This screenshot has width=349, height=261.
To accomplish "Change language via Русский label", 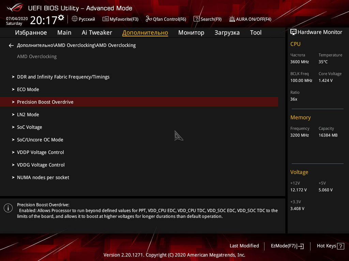I will click(x=87, y=19).
